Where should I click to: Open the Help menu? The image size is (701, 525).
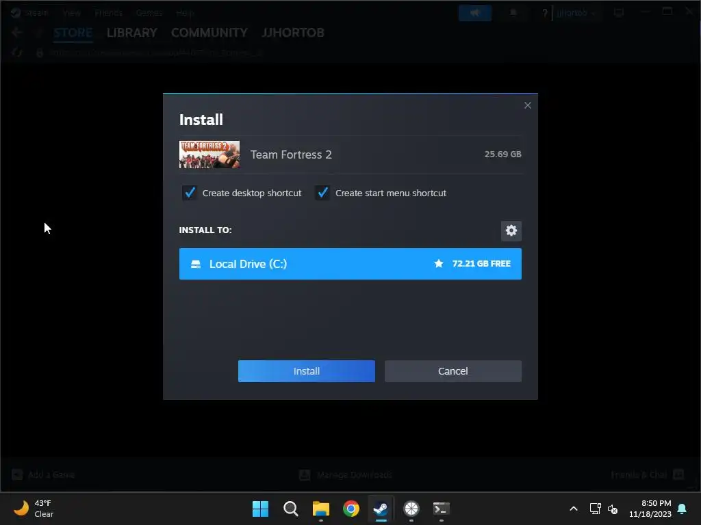point(185,12)
